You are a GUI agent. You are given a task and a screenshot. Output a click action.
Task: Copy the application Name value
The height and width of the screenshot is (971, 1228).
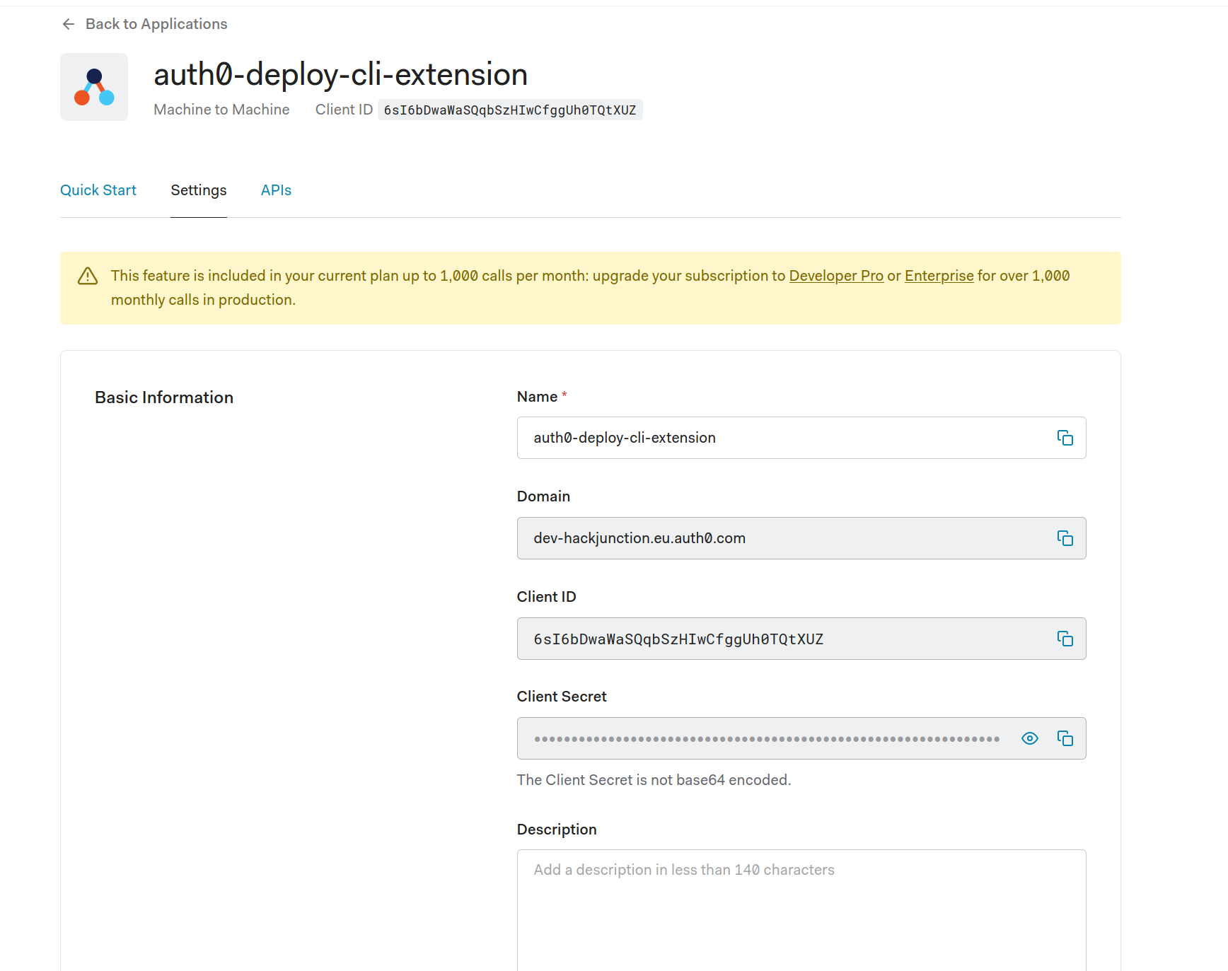click(1065, 437)
